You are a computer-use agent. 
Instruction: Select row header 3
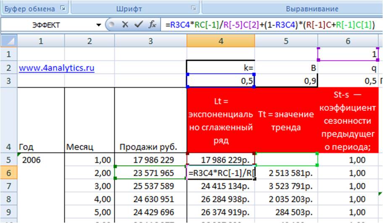tap(9, 81)
